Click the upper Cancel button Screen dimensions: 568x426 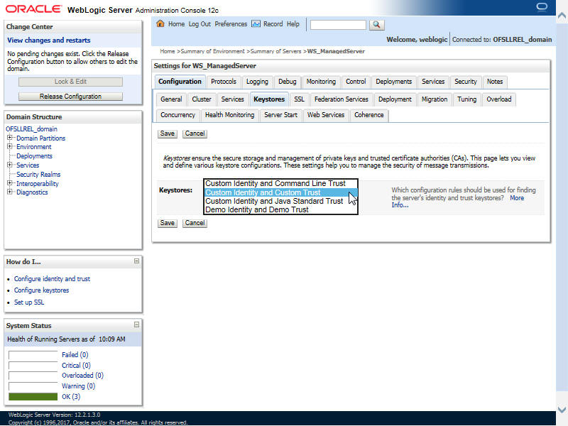pos(195,133)
